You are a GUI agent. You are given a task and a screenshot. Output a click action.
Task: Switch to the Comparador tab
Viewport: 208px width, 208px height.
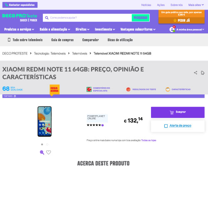pyautogui.click(x=90, y=40)
